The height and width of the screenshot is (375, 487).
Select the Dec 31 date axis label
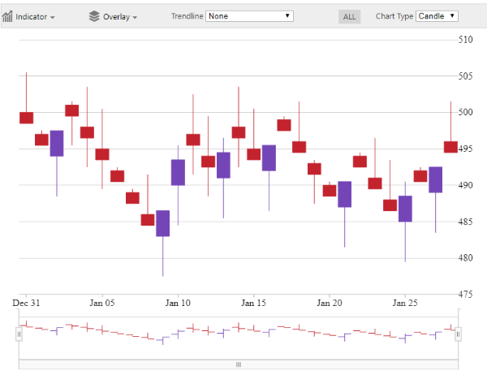[x=26, y=303]
